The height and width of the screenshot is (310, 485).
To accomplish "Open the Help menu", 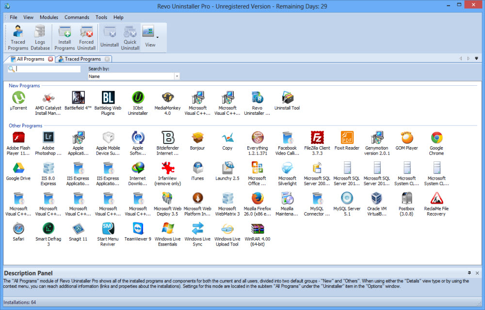I will (x=118, y=17).
